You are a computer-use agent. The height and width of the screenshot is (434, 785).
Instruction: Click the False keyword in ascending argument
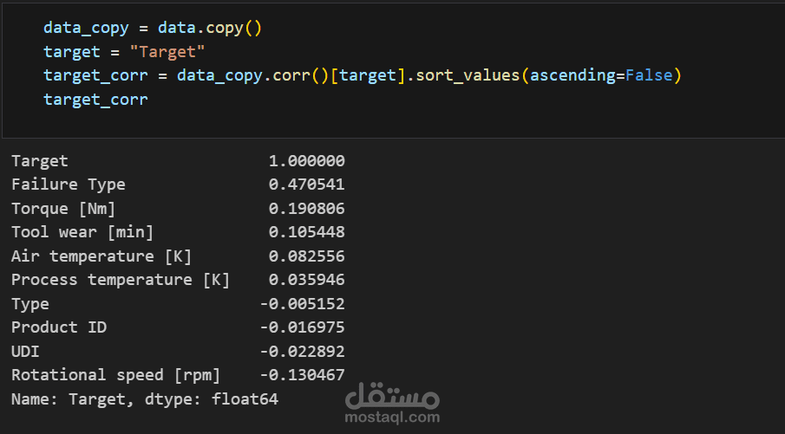tap(649, 75)
